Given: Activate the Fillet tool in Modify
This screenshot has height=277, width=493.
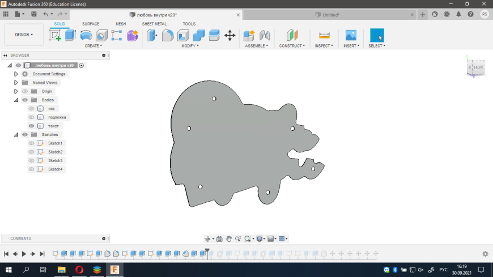Looking at the screenshot, I should click(168, 35).
